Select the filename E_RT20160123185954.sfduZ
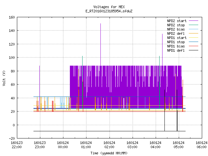The width and height of the screenshot is (208, 156). [109, 11]
